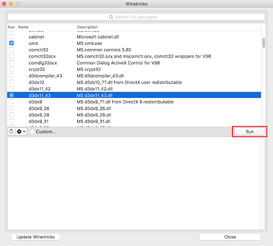Tick the comctl32 package checkbox
This screenshot has width=273, height=246.
tap(12, 49)
